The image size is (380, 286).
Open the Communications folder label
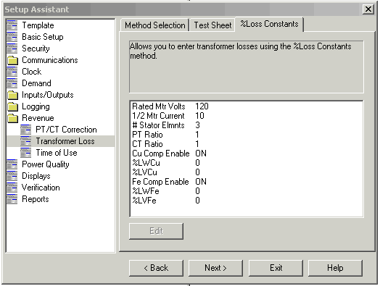[50, 60]
